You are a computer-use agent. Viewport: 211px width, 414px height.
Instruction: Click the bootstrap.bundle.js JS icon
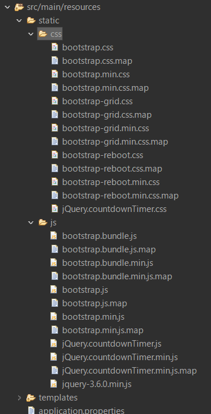[54, 236]
